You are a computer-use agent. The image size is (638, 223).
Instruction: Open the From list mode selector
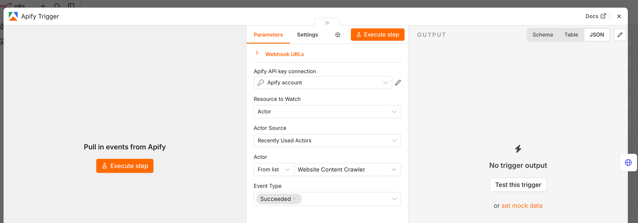tap(274, 169)
